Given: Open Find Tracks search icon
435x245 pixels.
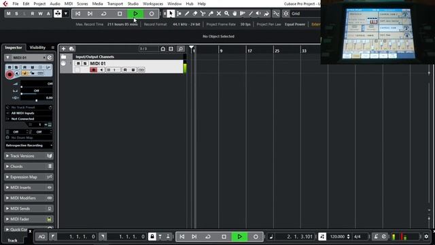Looking at the screenshot, I should [181, 49].
